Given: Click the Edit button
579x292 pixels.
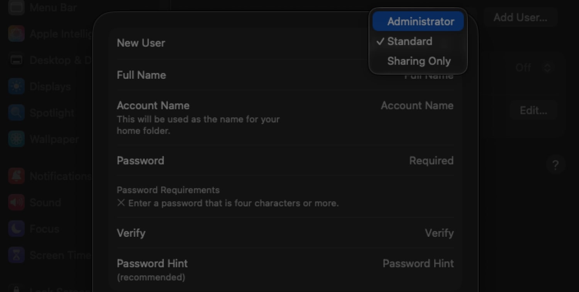Looking at the screenshot, I should pos(533,110).
